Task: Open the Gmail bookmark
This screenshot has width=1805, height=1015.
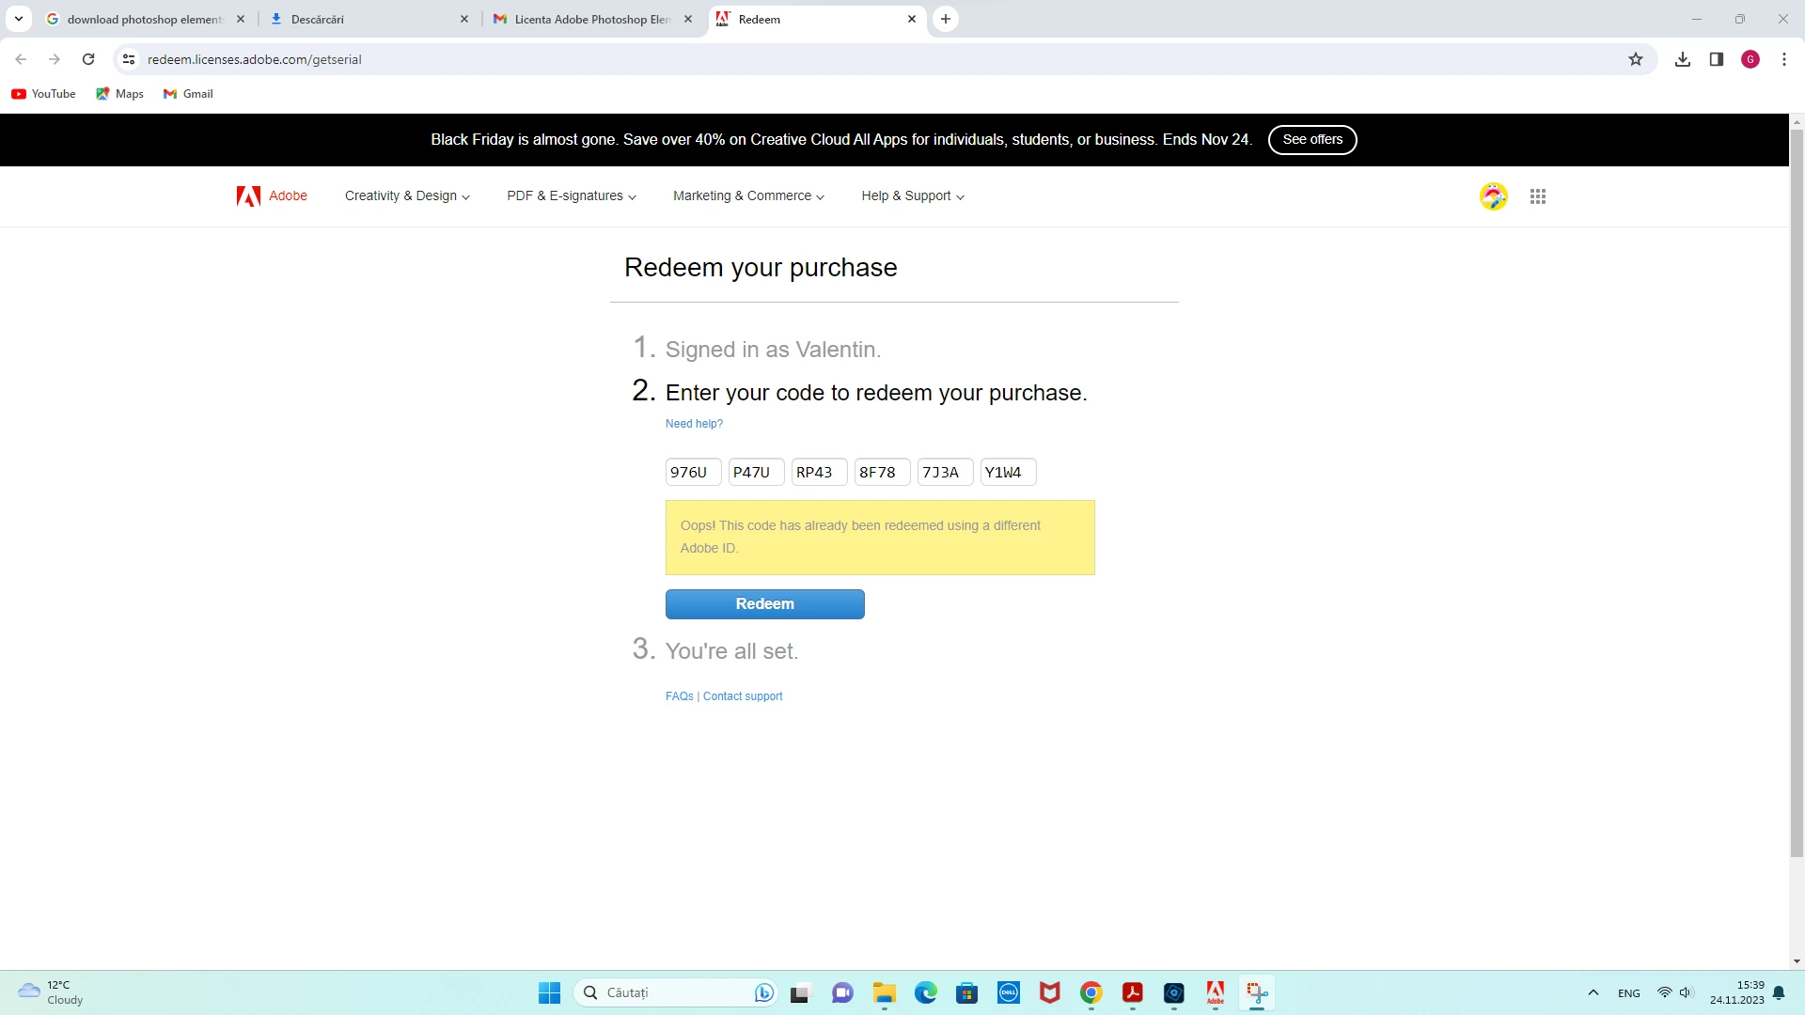Action: pos(188,94)
